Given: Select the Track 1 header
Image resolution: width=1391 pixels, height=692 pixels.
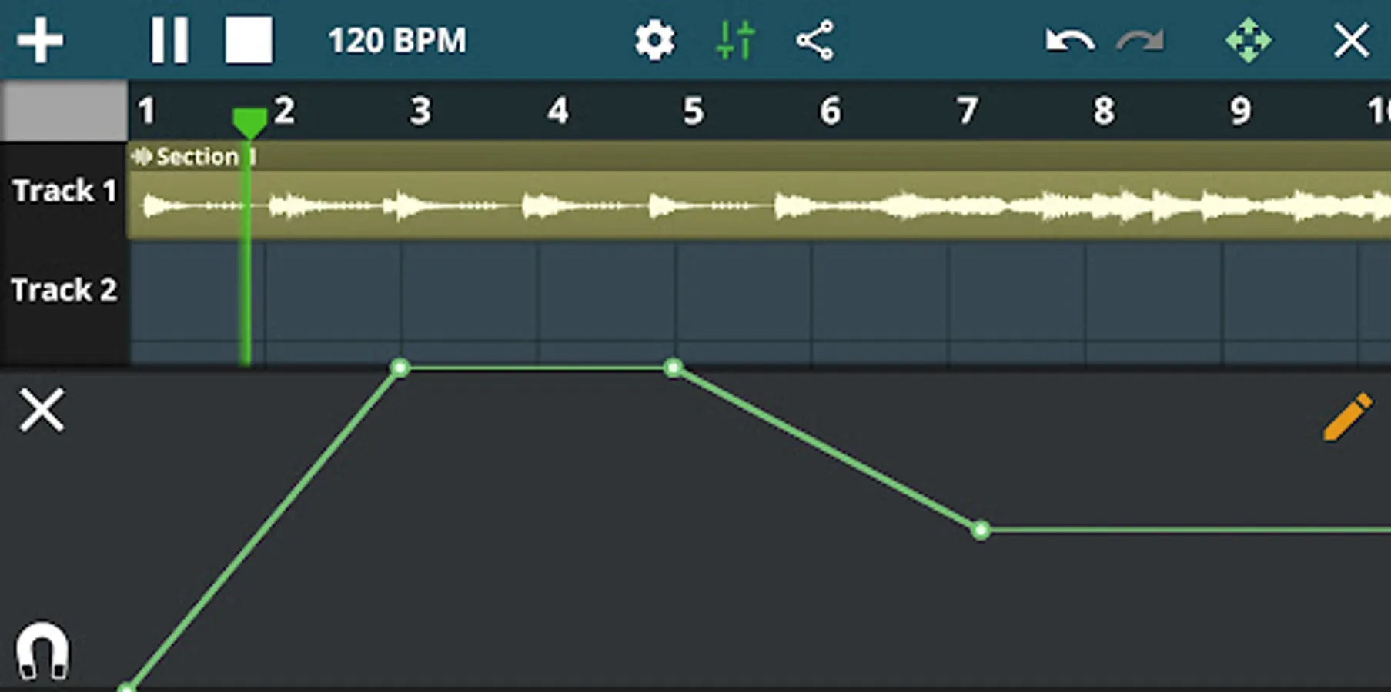Looking at the screenshot, I should (64, 191).
